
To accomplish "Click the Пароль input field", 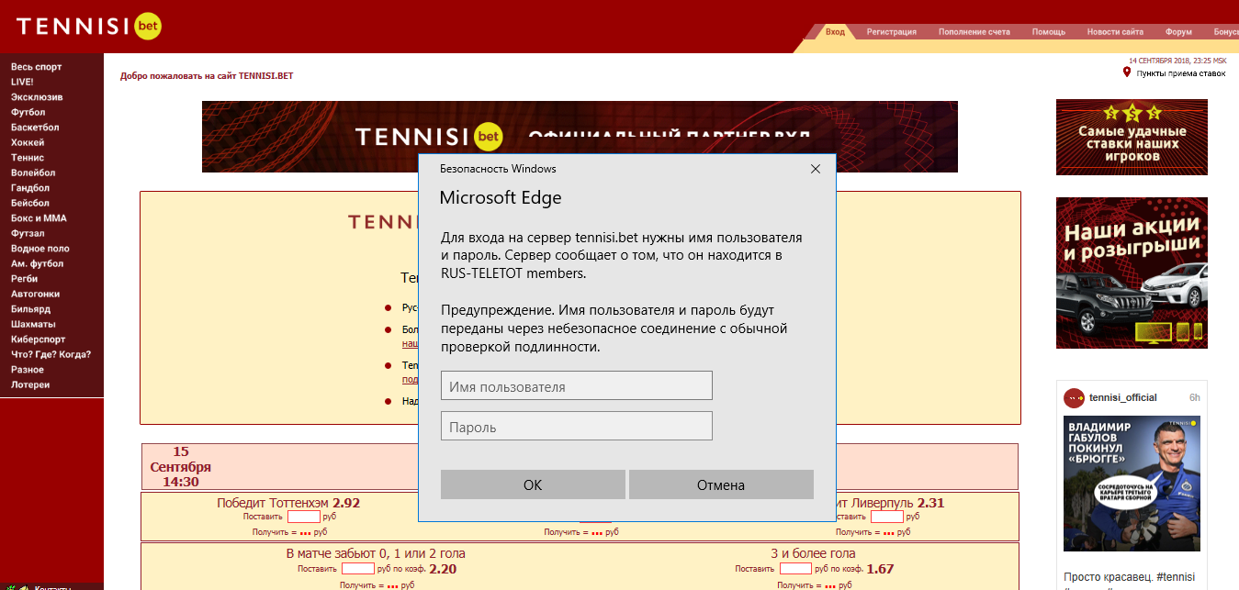I will [577, 427].
